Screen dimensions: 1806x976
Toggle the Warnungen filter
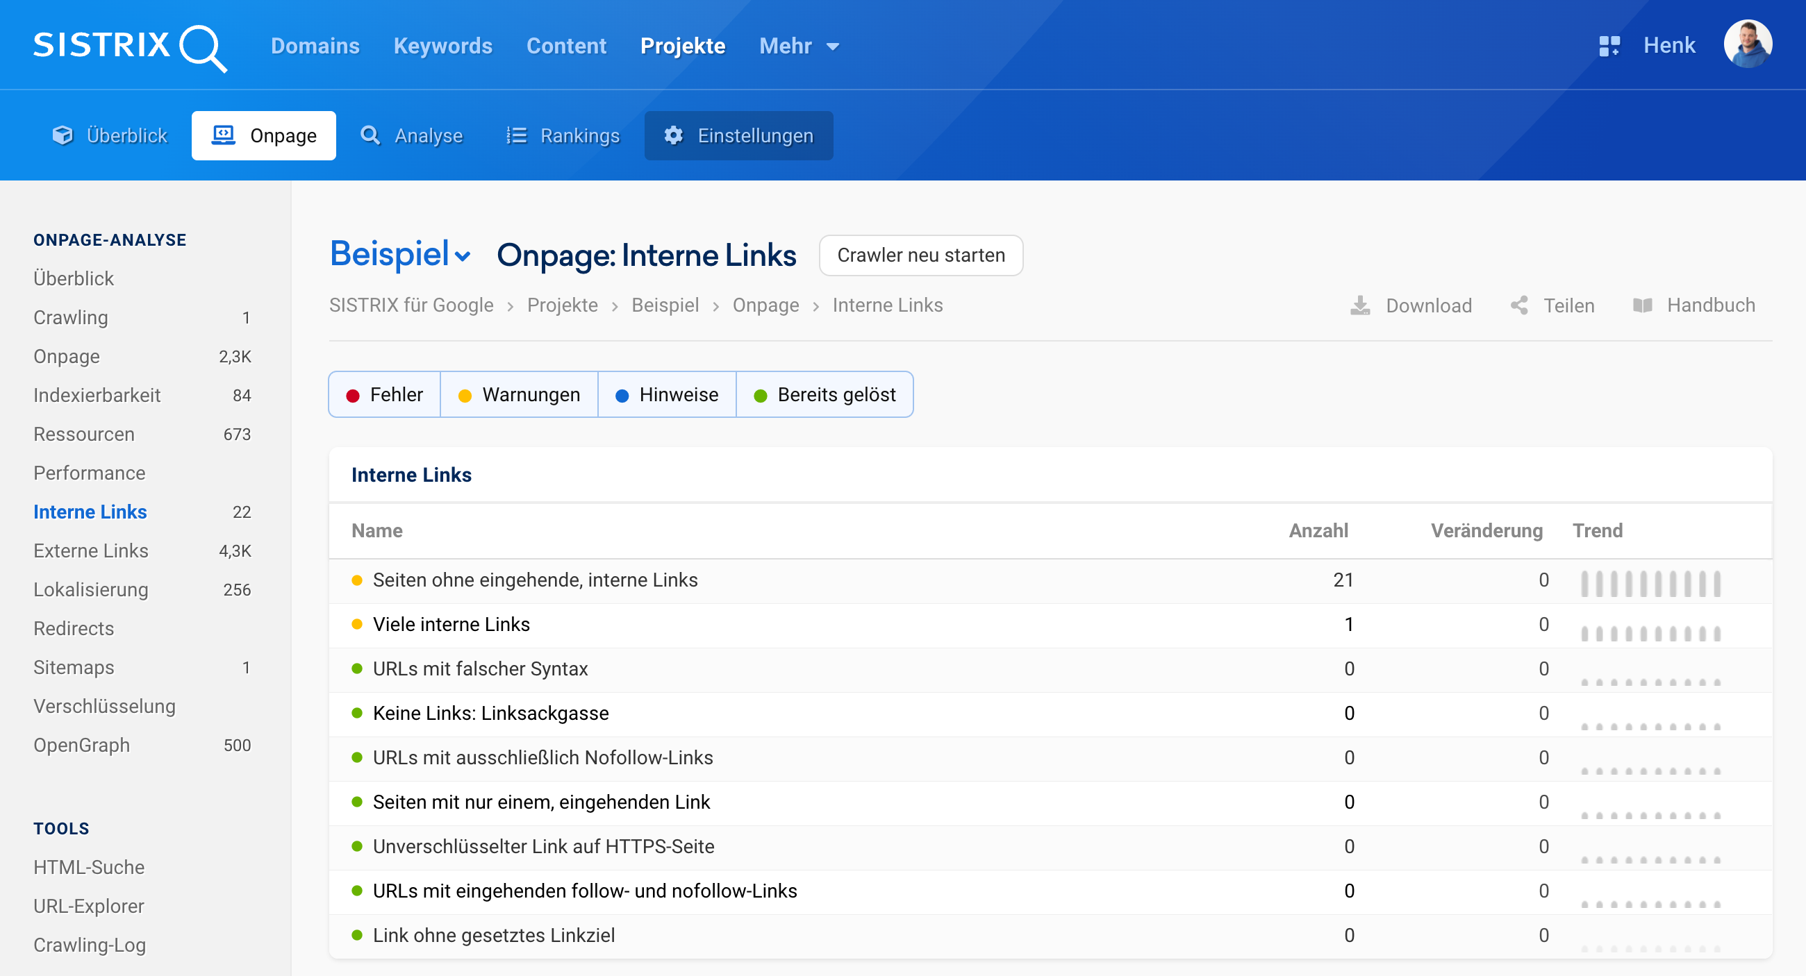pos(519,394)
